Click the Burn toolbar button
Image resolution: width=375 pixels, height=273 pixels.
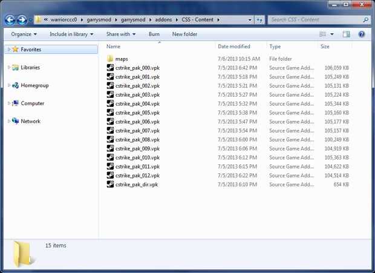coord(154,34)
